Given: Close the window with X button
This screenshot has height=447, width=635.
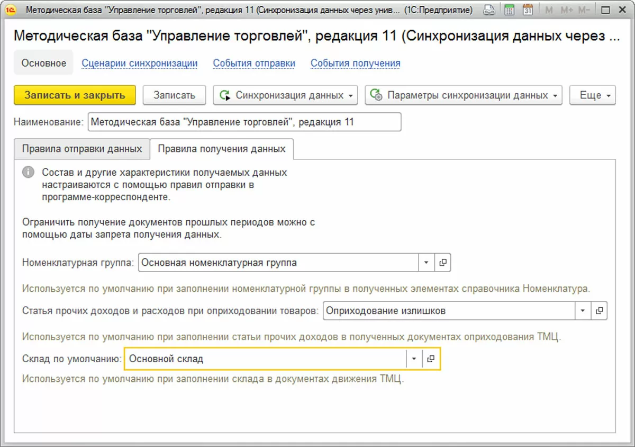Looking at the screenshot, I should tap(622, 10).
